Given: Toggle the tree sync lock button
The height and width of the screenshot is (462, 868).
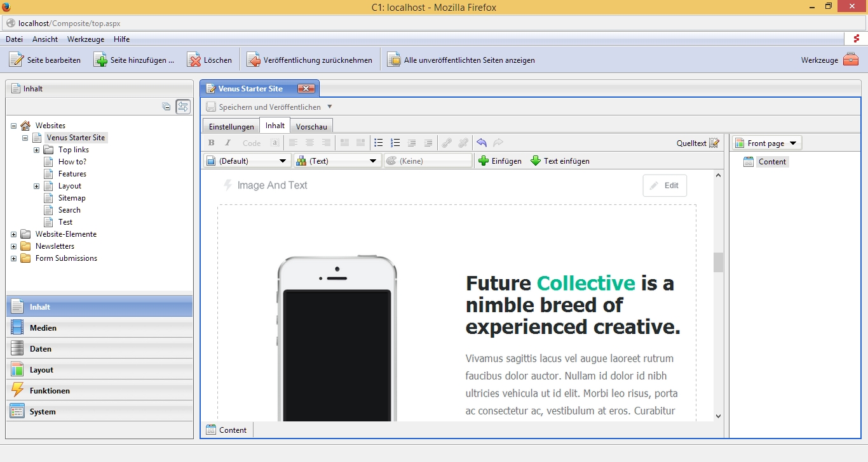Looking at the screenshot, I should [183, 107].
